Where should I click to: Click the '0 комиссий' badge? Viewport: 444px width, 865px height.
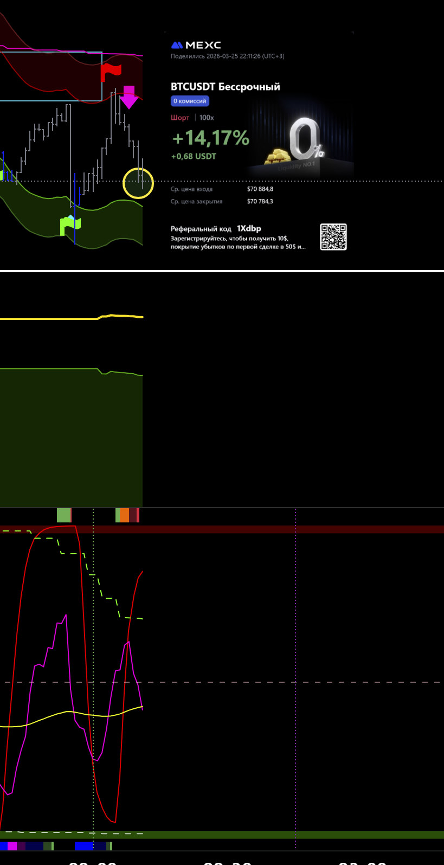pos(190,101)
